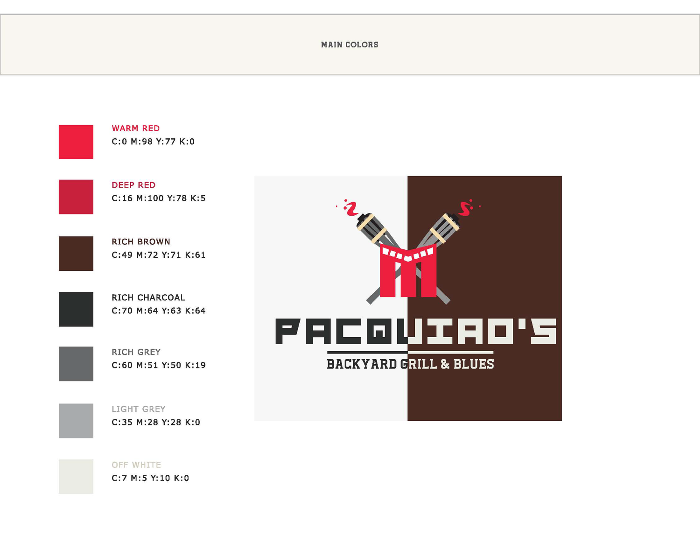The height and width of the screenshot is (545, 700).
Task: Click the Rich Charcoal color swatch
Action: [76, 310]
